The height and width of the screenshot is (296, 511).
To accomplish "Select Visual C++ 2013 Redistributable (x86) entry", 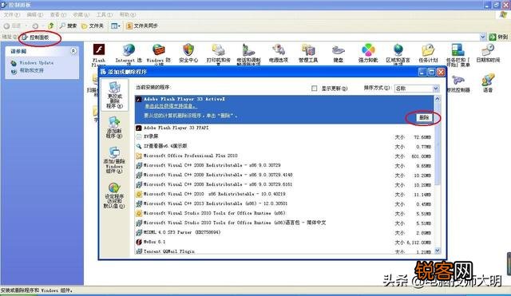I will pyautogui.click(x=284, y=203).
